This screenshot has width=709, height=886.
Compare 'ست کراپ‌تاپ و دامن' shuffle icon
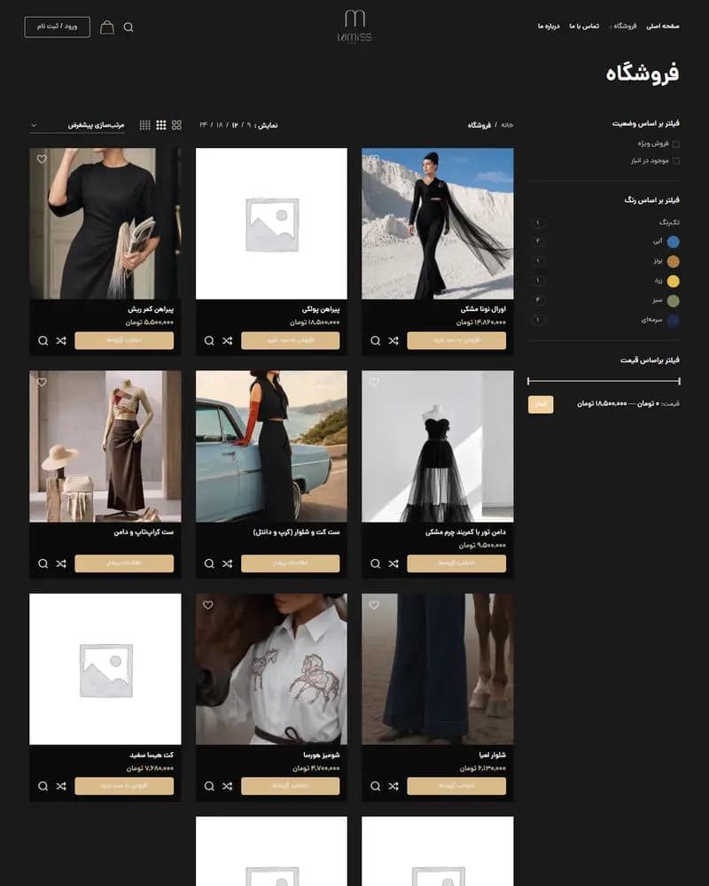tap(61, 563)
